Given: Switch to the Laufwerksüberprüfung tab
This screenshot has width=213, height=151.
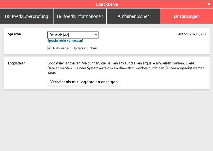Looking at the screenshot, I should pos(26,16).
